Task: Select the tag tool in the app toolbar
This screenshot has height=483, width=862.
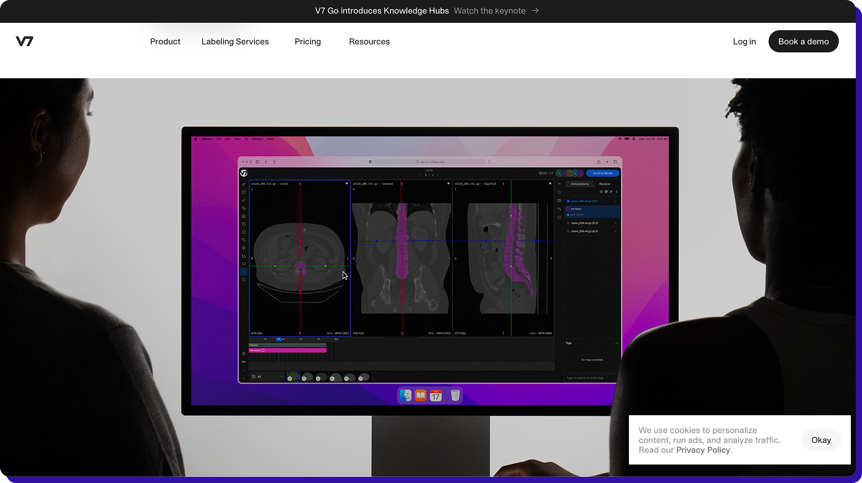Action: click(x=244, y=208)
